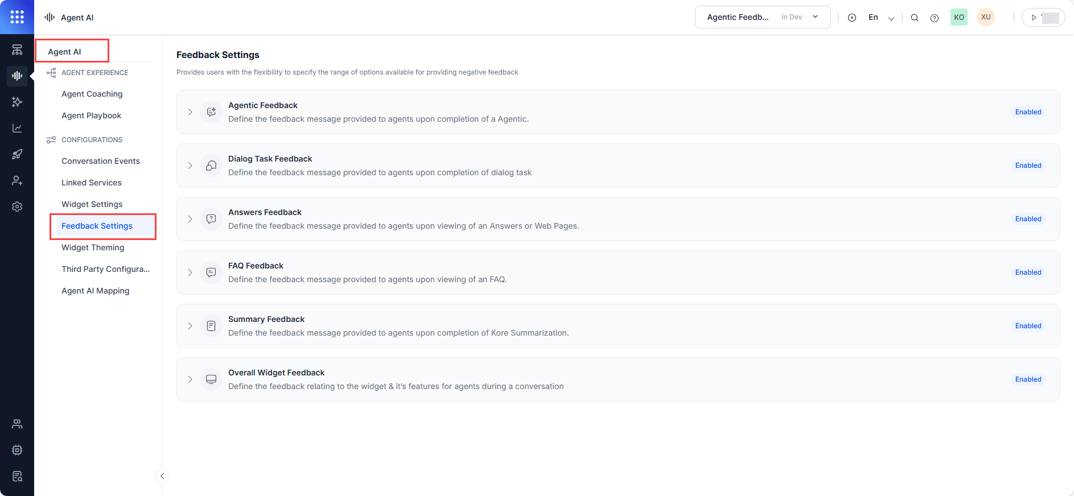Click the search magnifier icon in top bar
The width and height of the screenshot is (1074, 496).
tap(915, 18)
